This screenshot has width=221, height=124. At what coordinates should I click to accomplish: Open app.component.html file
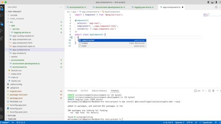click(x=35, y=43)
